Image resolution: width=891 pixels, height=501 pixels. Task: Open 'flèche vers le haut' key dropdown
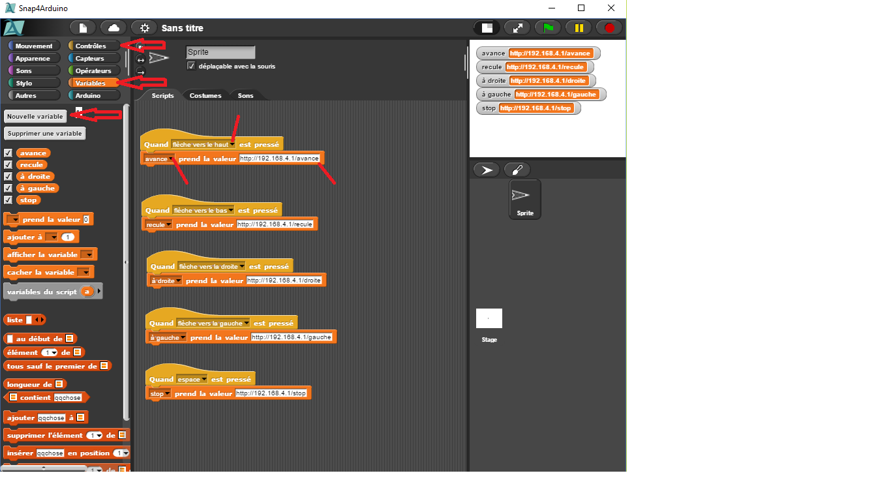pyautogui.click(x=232, y=144)
